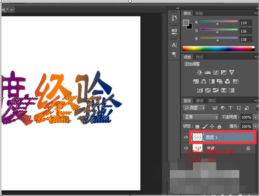Switch to the 通道 tab
The image size is (259, 196).
click(200, 101)
